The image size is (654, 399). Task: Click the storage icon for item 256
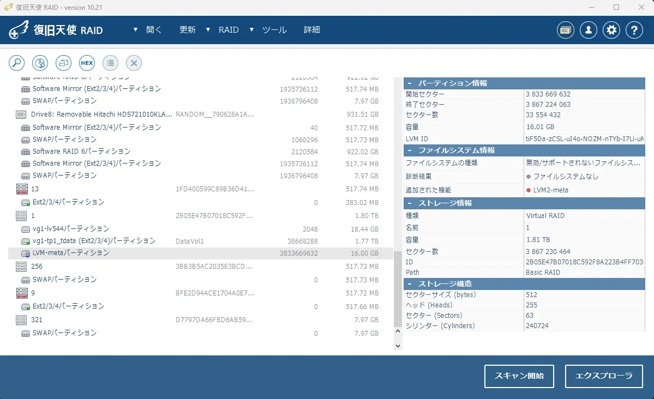coord(21,267)
